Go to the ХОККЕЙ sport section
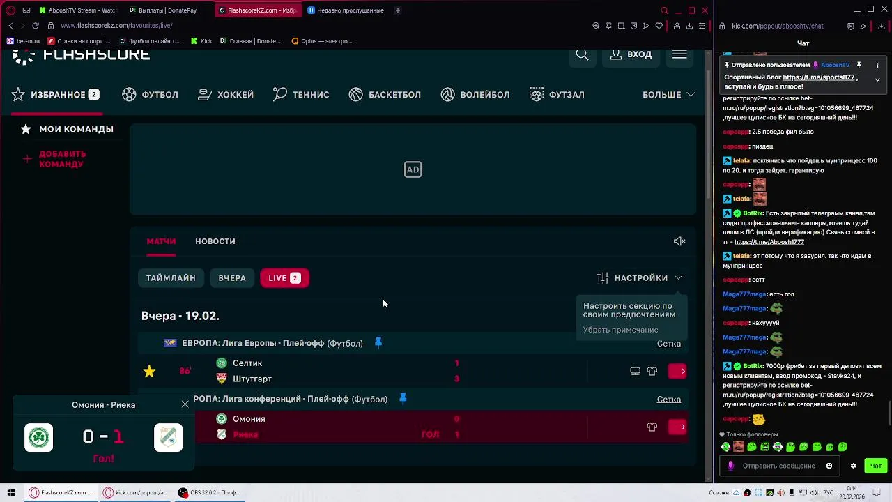Screen dimensions: 892x502 tap(226, 94)
